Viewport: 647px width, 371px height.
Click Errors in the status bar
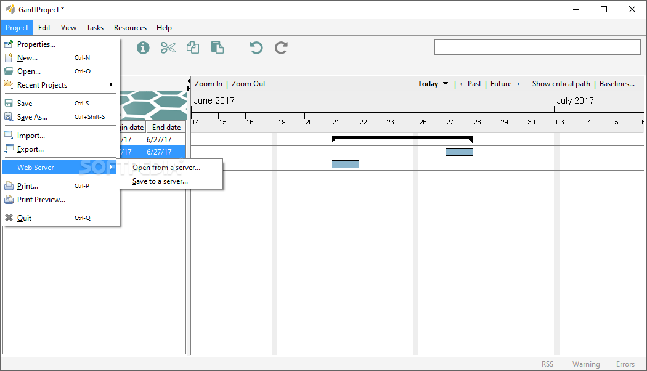point(625,364)
